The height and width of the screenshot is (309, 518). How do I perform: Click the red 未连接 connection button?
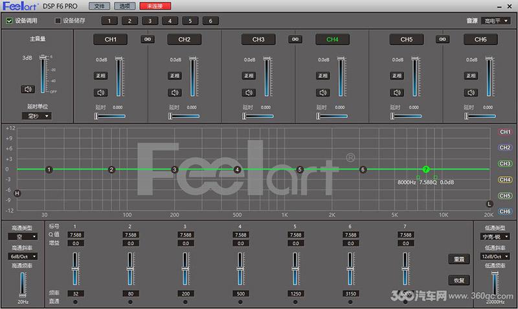point(155,6)
